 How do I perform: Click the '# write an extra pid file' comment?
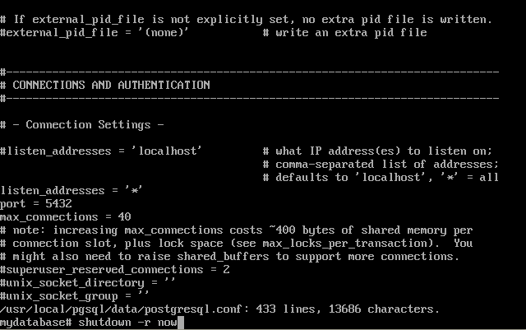pyautogui.click(x=345, y=33)
